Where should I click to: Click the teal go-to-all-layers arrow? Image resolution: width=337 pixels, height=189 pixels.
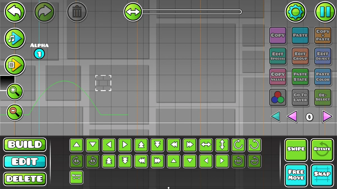pos(276,117)
